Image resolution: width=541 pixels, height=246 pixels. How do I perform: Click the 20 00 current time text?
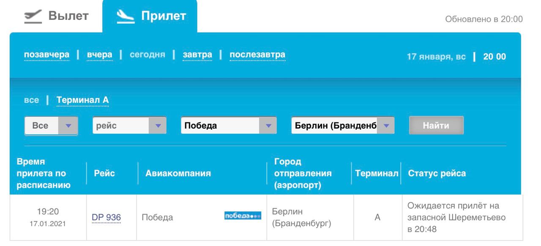495,57
